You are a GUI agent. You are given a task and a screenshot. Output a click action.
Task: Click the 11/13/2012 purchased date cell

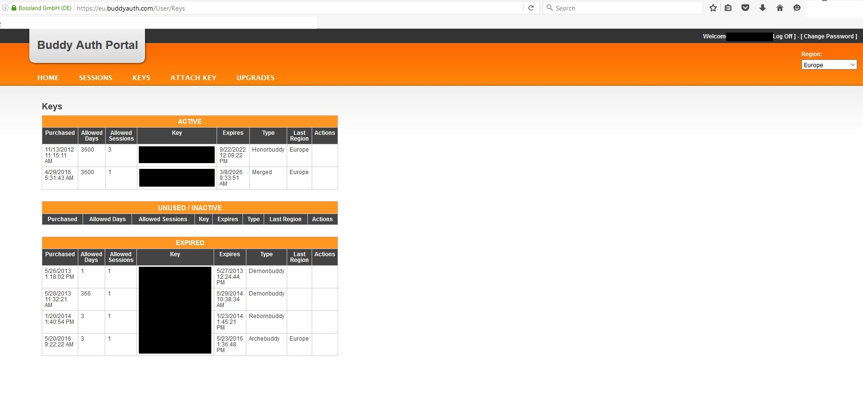60,155
